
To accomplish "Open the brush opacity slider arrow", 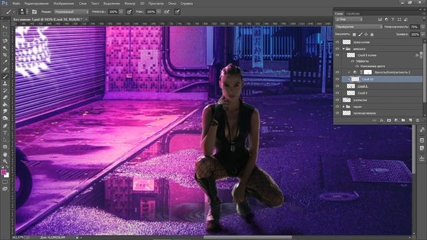I will (x=121, y=12).
